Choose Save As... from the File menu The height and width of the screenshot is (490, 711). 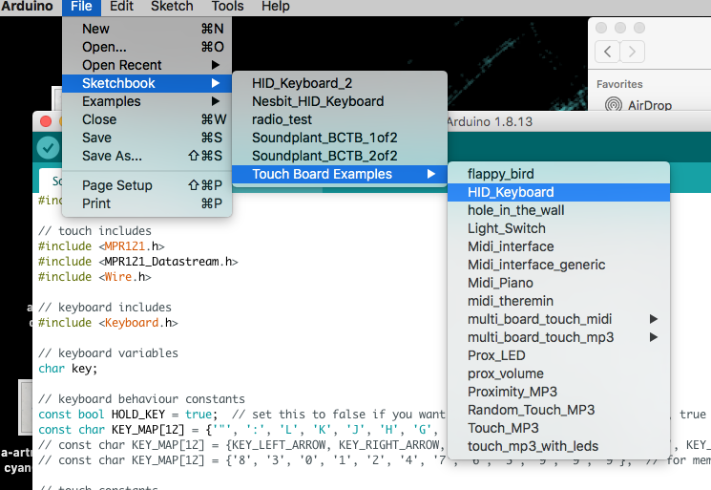pyautogui.click(x=147, y=156)
